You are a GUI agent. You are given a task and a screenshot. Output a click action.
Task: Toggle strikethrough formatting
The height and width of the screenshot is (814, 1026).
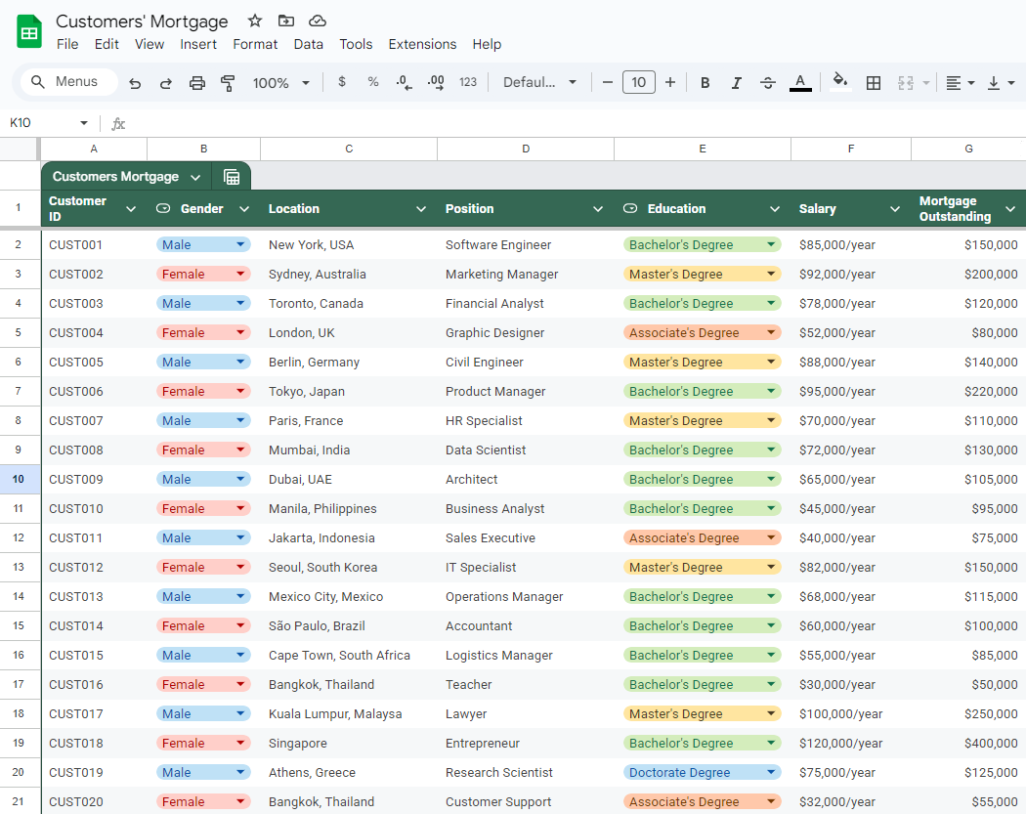[x=767, y=83]
